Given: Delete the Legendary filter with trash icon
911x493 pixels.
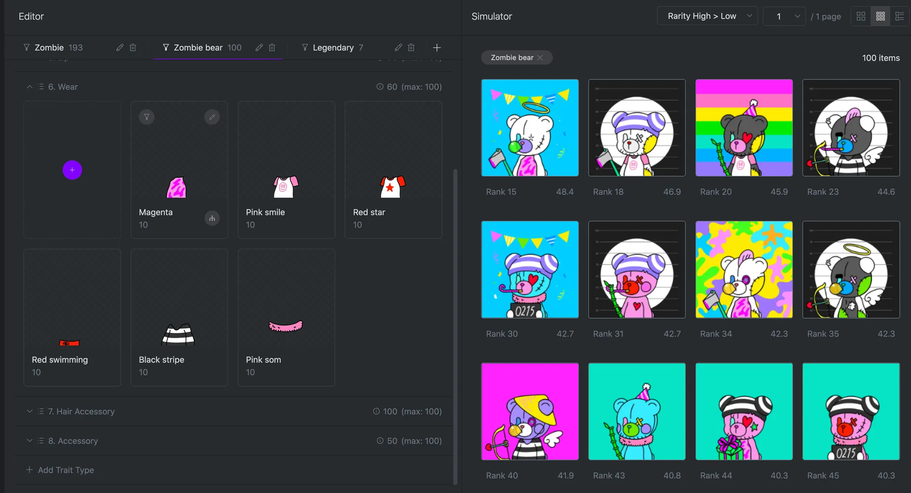Looking at the screenshot, I should coord(411,48).
